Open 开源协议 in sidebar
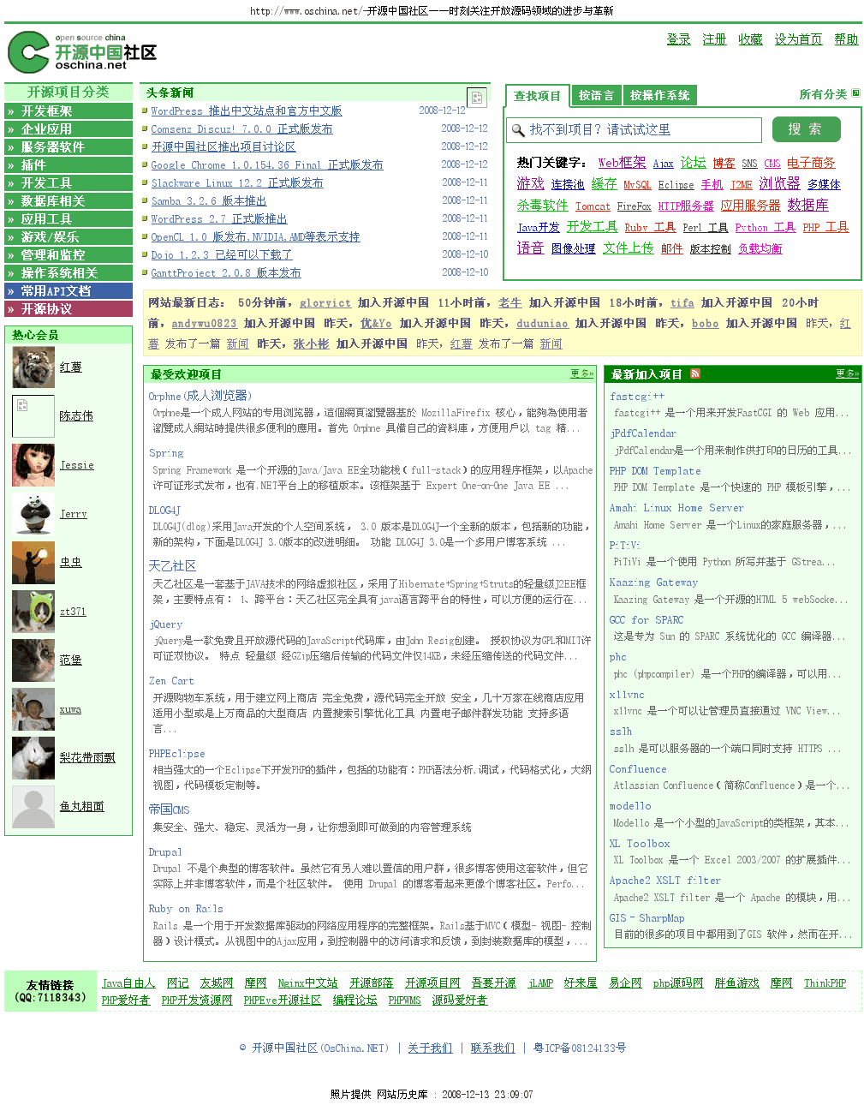The image size is (864, 1105). point(69,309)
